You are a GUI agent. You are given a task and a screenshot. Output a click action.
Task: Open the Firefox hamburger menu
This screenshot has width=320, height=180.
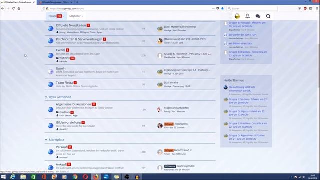click(317, 8)
